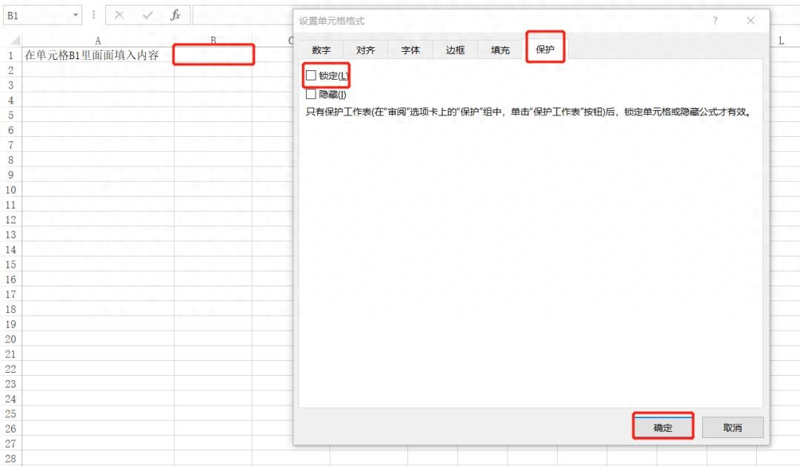Select row 2 header
The width and height of the screenshot is (800, 466).
click(10, 70)
